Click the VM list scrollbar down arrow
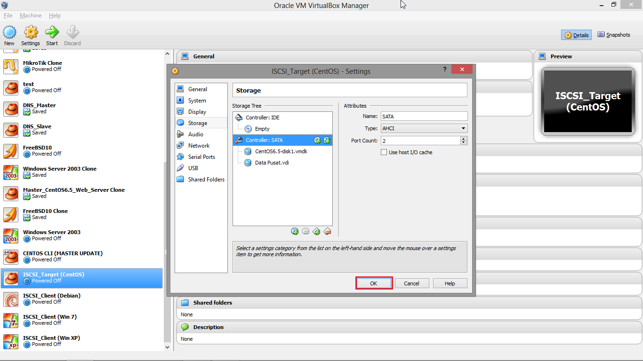 click(167, 347)
